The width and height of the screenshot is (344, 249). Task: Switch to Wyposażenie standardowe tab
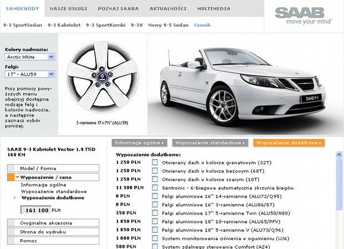pyautogui.click(x=210, y=143)
